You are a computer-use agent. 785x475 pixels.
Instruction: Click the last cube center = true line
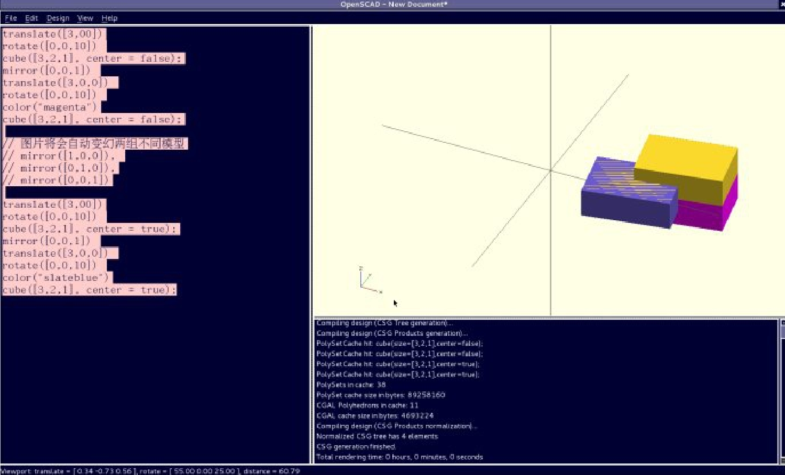click(x=89, y=290)
